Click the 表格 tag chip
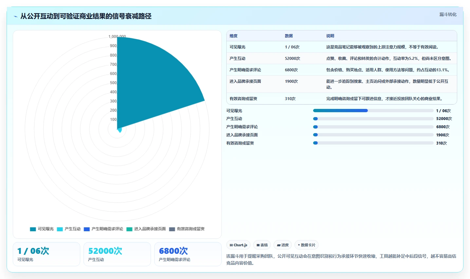Viewport: 470px width, 279px height. pyautogui.click(x=262, y=245)
